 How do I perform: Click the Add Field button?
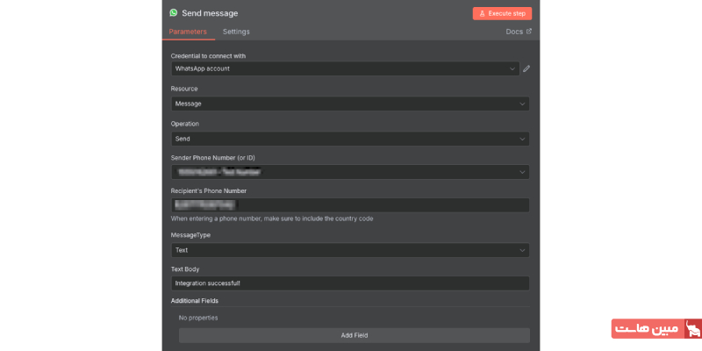click(x=354, y=335)
